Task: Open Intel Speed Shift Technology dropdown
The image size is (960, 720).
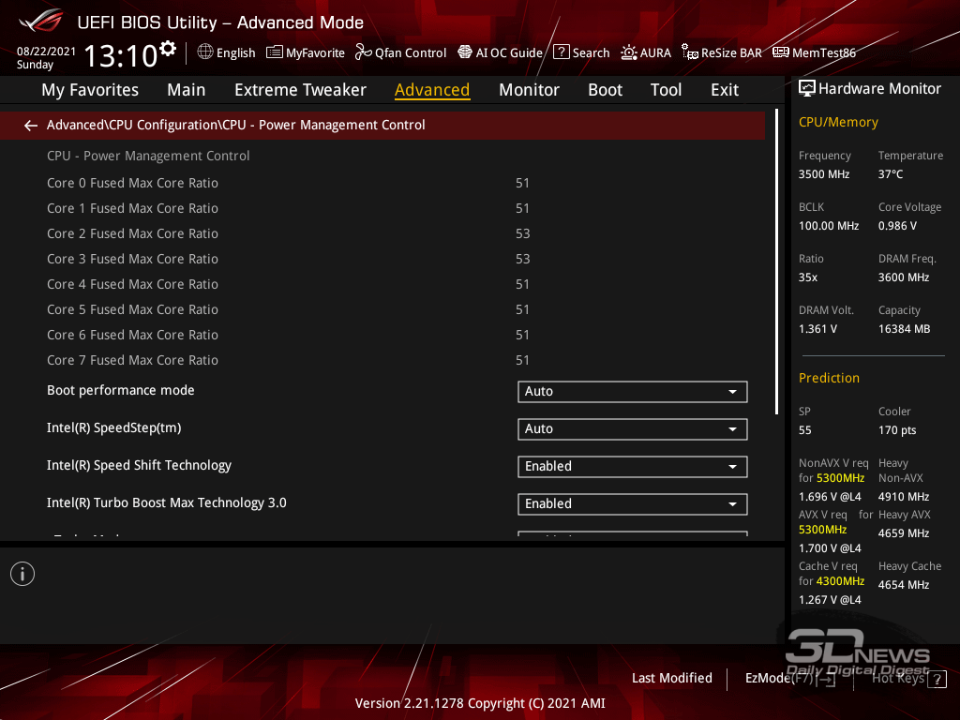Action: tap(633, 467)
